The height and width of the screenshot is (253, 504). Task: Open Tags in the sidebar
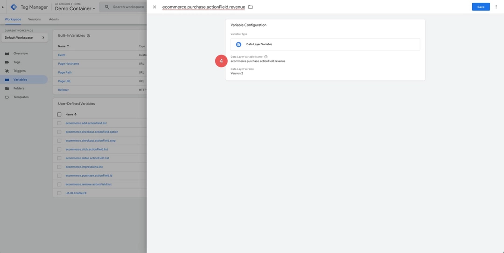[x=17, y=62]
